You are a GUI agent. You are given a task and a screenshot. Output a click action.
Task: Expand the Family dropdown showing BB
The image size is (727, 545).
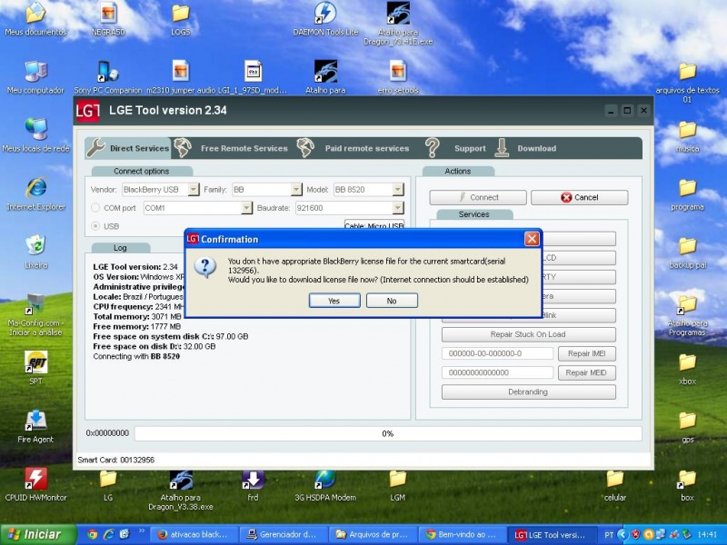tap(296, 189)
